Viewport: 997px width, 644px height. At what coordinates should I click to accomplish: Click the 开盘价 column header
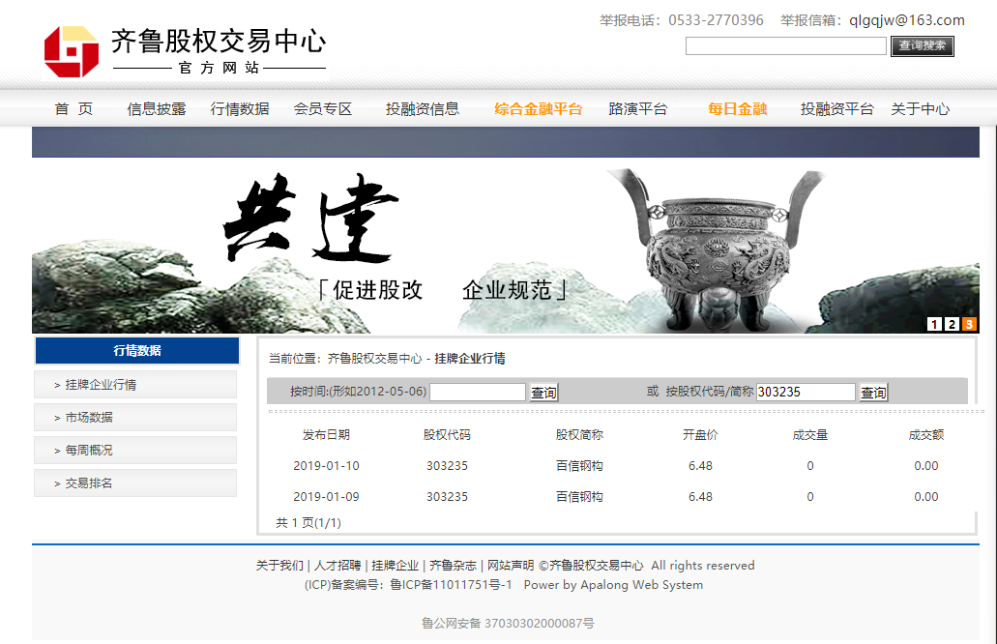(x=700, y=435)
